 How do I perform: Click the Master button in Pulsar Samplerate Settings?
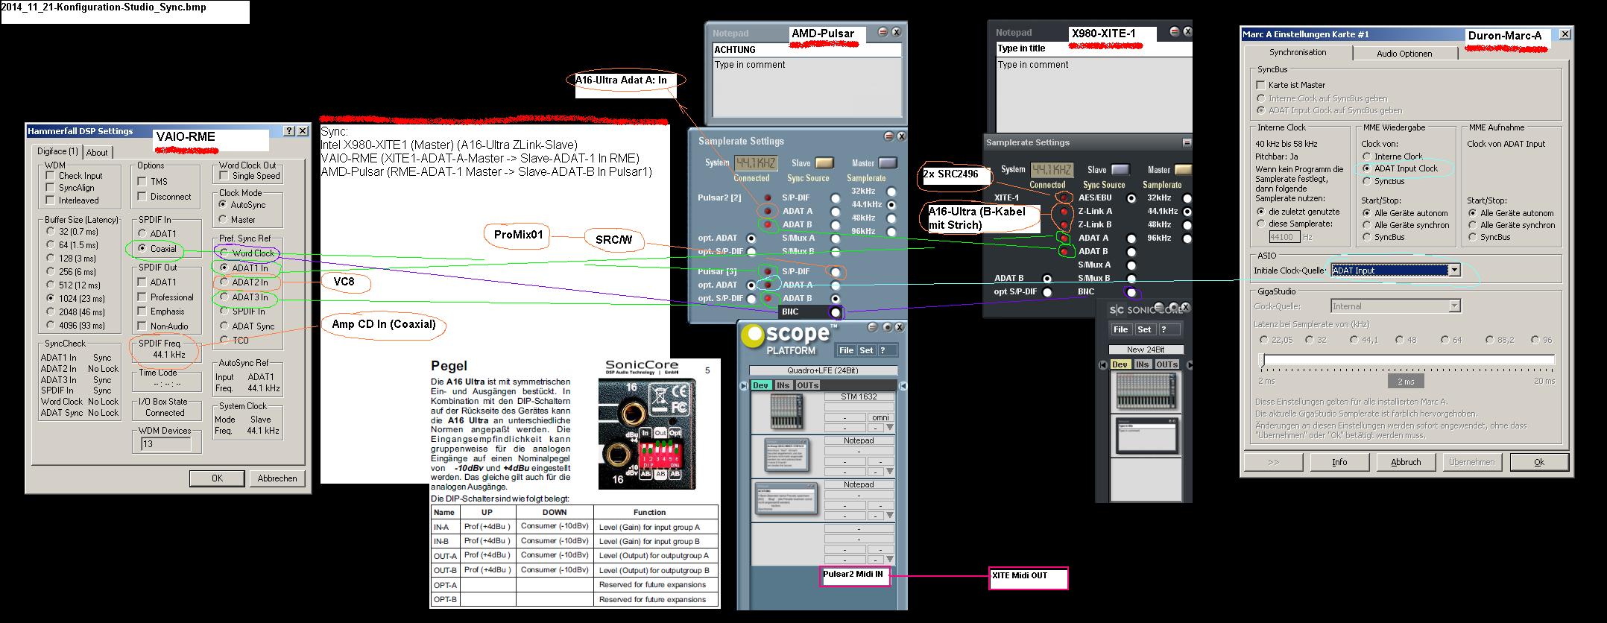click(x=888, y=163)
